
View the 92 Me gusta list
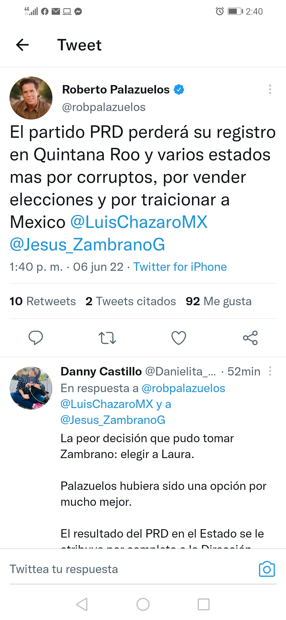219,301
